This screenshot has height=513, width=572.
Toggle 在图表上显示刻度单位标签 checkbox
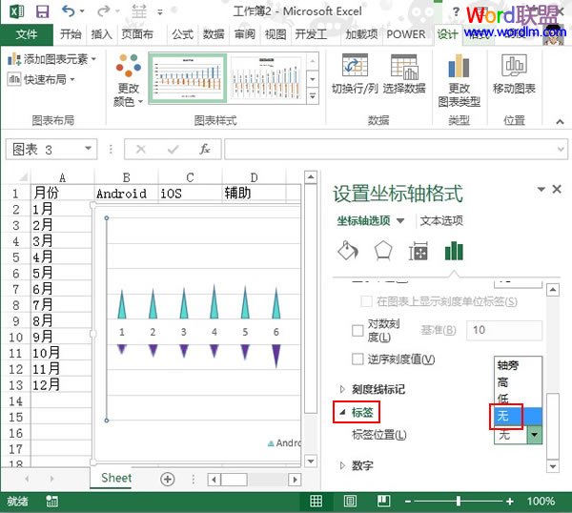click(365, 301)
